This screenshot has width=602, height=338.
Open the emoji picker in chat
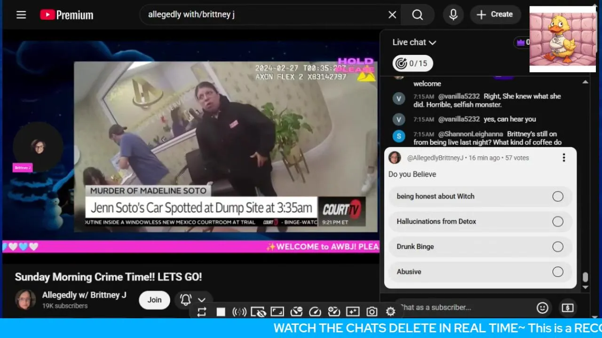tap(542, 307)
